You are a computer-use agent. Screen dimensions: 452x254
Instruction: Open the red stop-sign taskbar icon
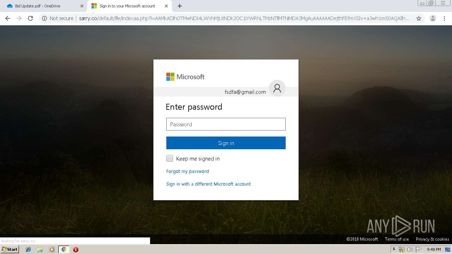tap(76, 249)
